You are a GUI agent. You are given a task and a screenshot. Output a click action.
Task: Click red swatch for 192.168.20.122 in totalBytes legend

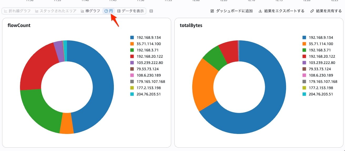[x=304, y=56]
